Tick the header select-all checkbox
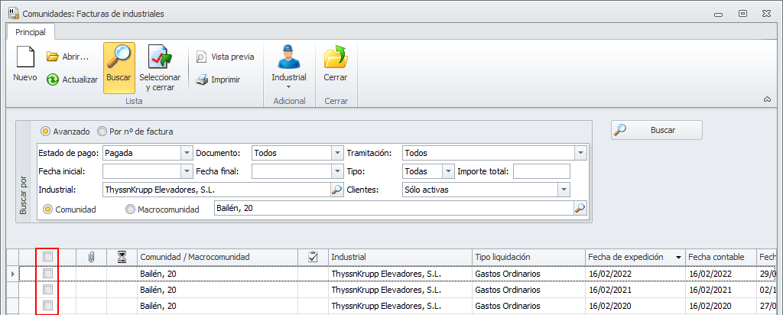Image resolution: width=783 pixels, height=315 pixels. click(47, 257)
